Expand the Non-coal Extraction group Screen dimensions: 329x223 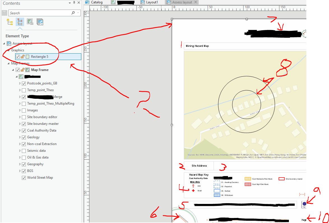pos(20,144)
